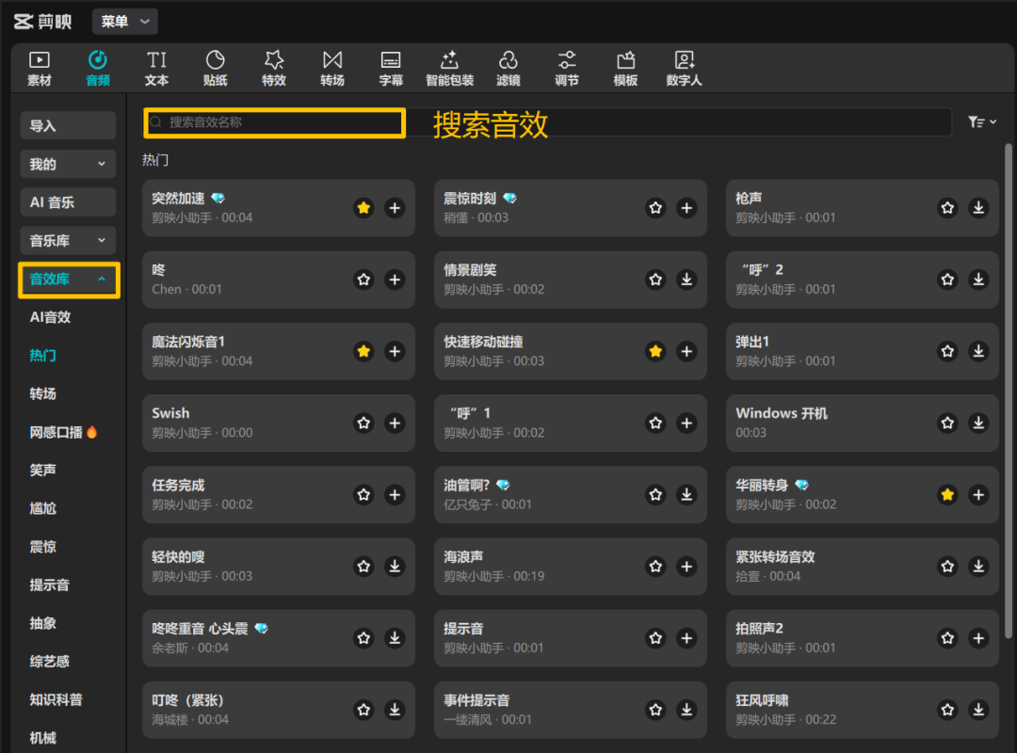Select the 机械 category

coord(42,738)
